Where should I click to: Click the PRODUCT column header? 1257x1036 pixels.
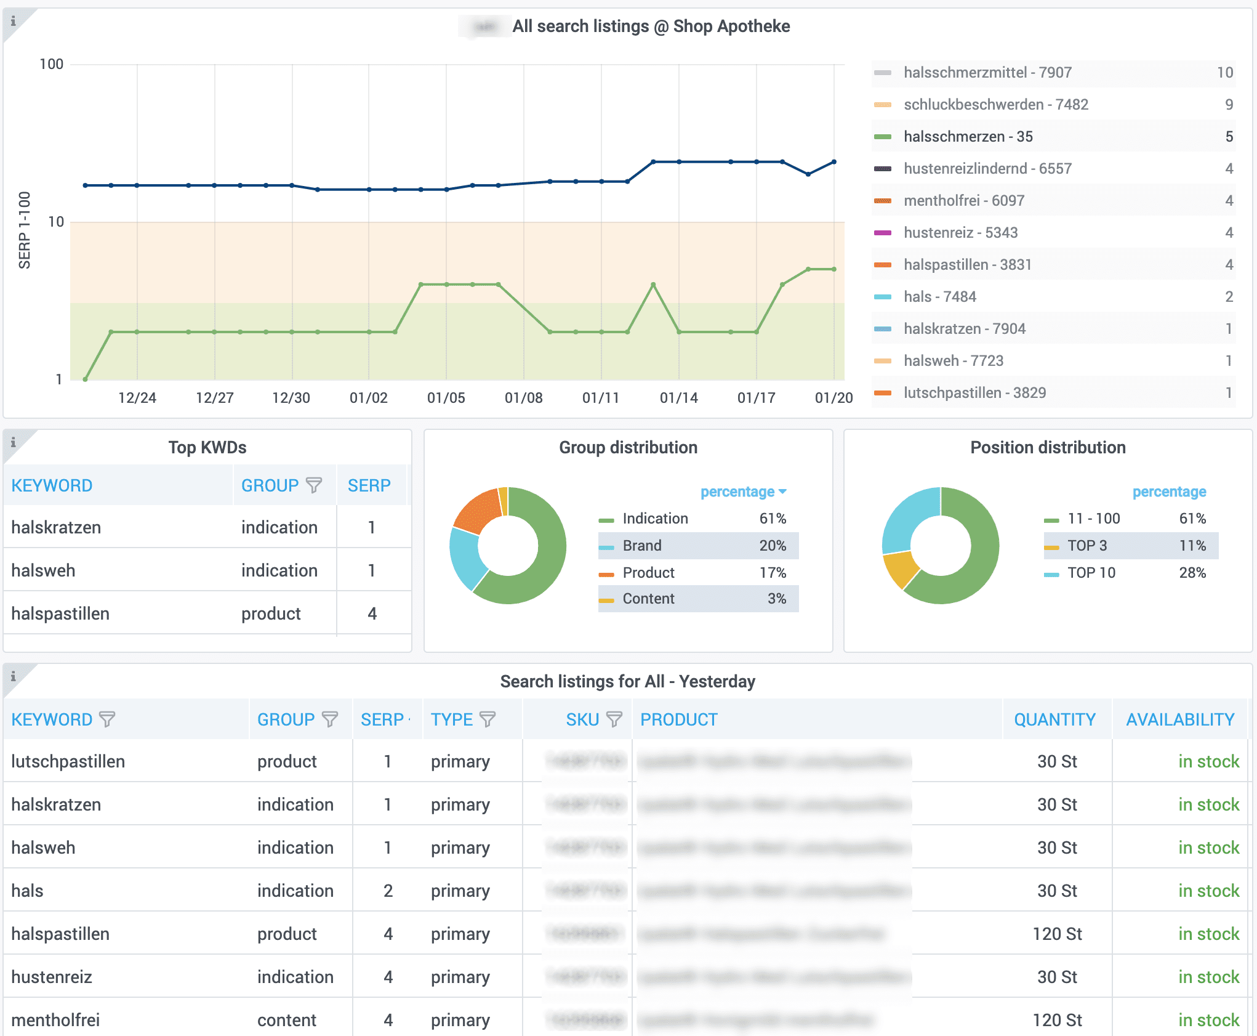(x=678, y=719)
